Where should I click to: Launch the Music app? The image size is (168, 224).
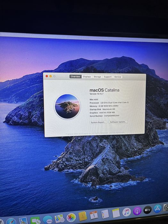tap(127, 212)
